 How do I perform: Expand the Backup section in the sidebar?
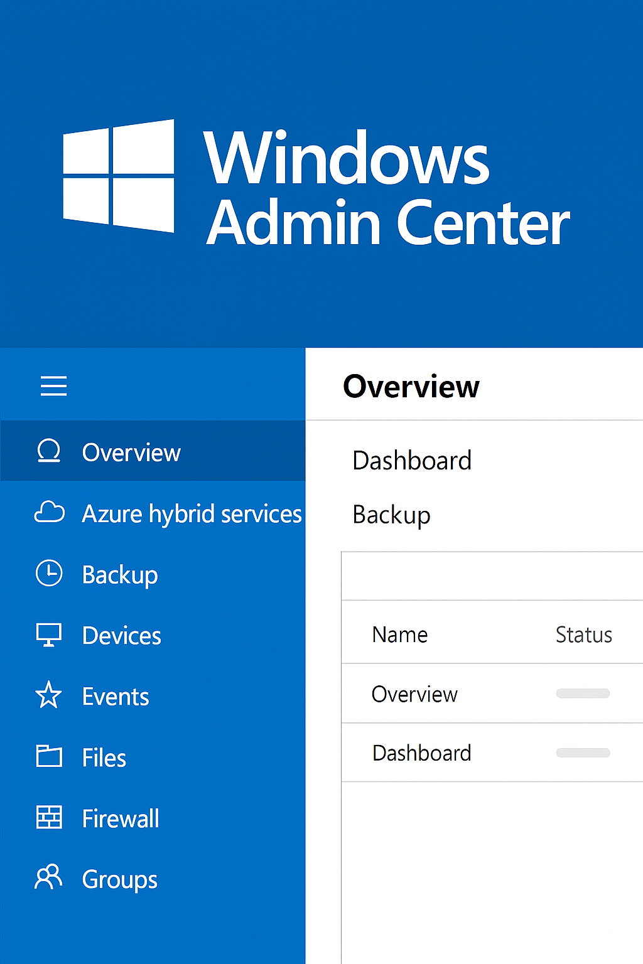tap(120, 574)
